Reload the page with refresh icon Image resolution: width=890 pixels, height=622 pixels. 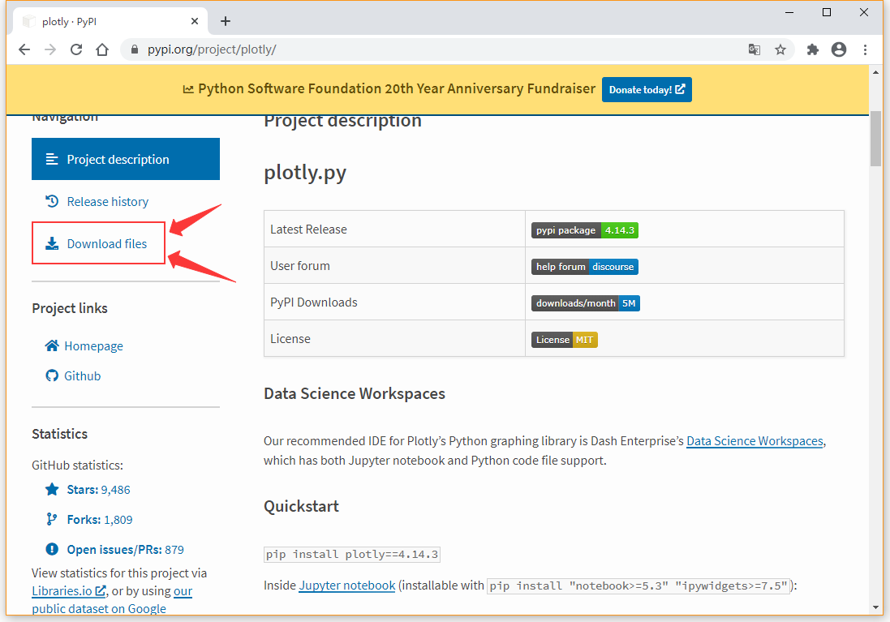(x=76, y=49)
